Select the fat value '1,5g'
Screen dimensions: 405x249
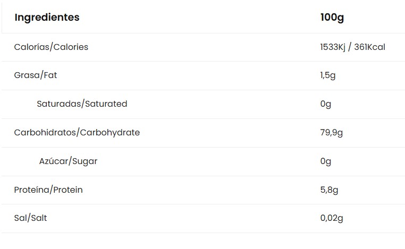click(x=328, y=75)
